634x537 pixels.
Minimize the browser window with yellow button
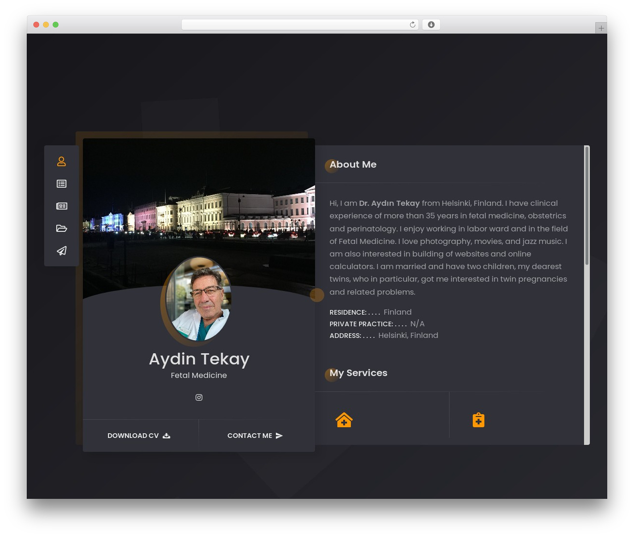[x=46, y=25]
